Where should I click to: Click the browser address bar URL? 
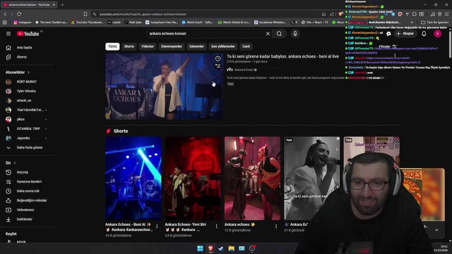coord(143,14)
